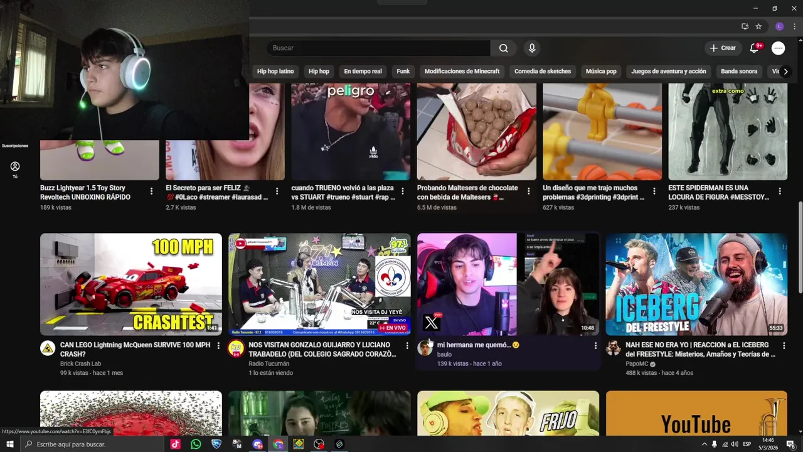Viewport: 803px width, 452px height.
Task: Open the notifications bell
Action: [755, 48]
